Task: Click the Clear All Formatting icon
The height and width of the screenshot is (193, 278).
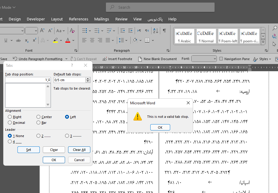Action: [x=72, y=31]
